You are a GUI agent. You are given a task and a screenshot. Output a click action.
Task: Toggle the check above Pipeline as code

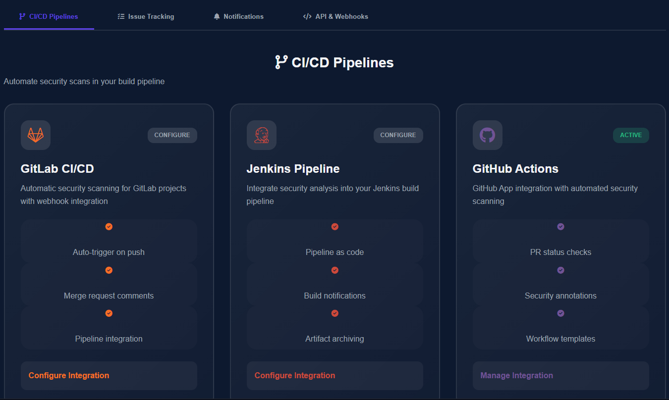pos(334,227)
